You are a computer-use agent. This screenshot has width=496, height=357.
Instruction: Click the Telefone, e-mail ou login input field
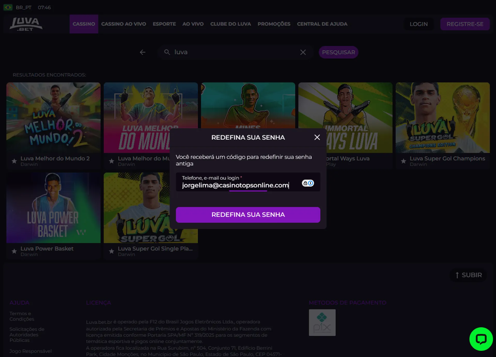pyautogui.click(x=238, y=185)
